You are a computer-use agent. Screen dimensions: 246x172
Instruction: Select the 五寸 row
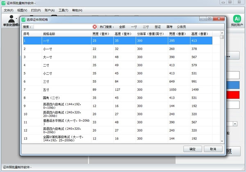pyautogui.click(x=118, y=90)
